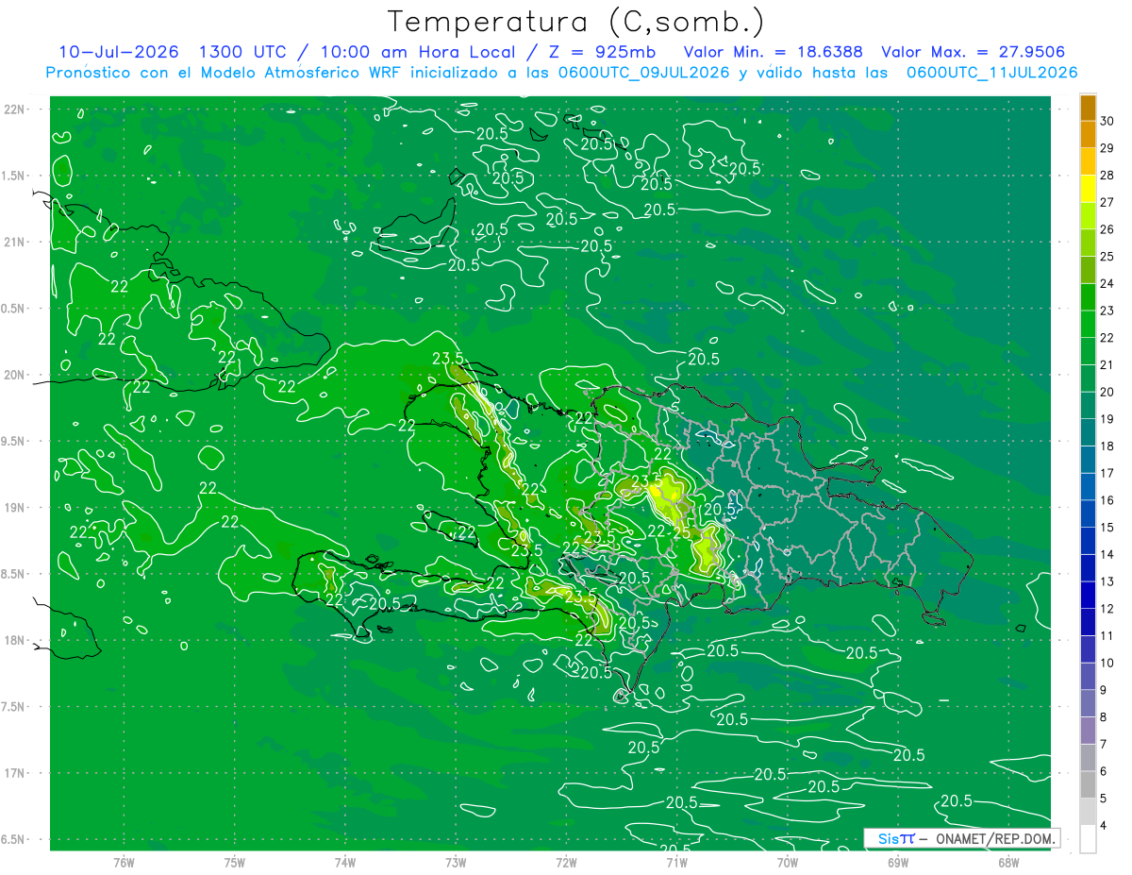This screenshot has width=1132, height=875.
Task: Click the "10" label on the color scale
Action: [1107, 663]
